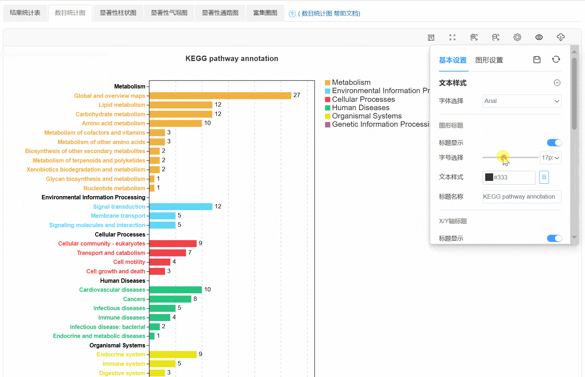Image resolution: width=585 pixels, height=377 pixels.
Task: Click the Cellular community - eukaryotes bar
Action: [173, 243]
